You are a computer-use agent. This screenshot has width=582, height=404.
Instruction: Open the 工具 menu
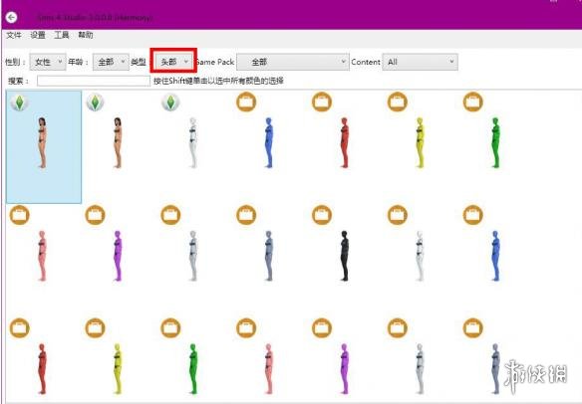click(x=62, y=35)
